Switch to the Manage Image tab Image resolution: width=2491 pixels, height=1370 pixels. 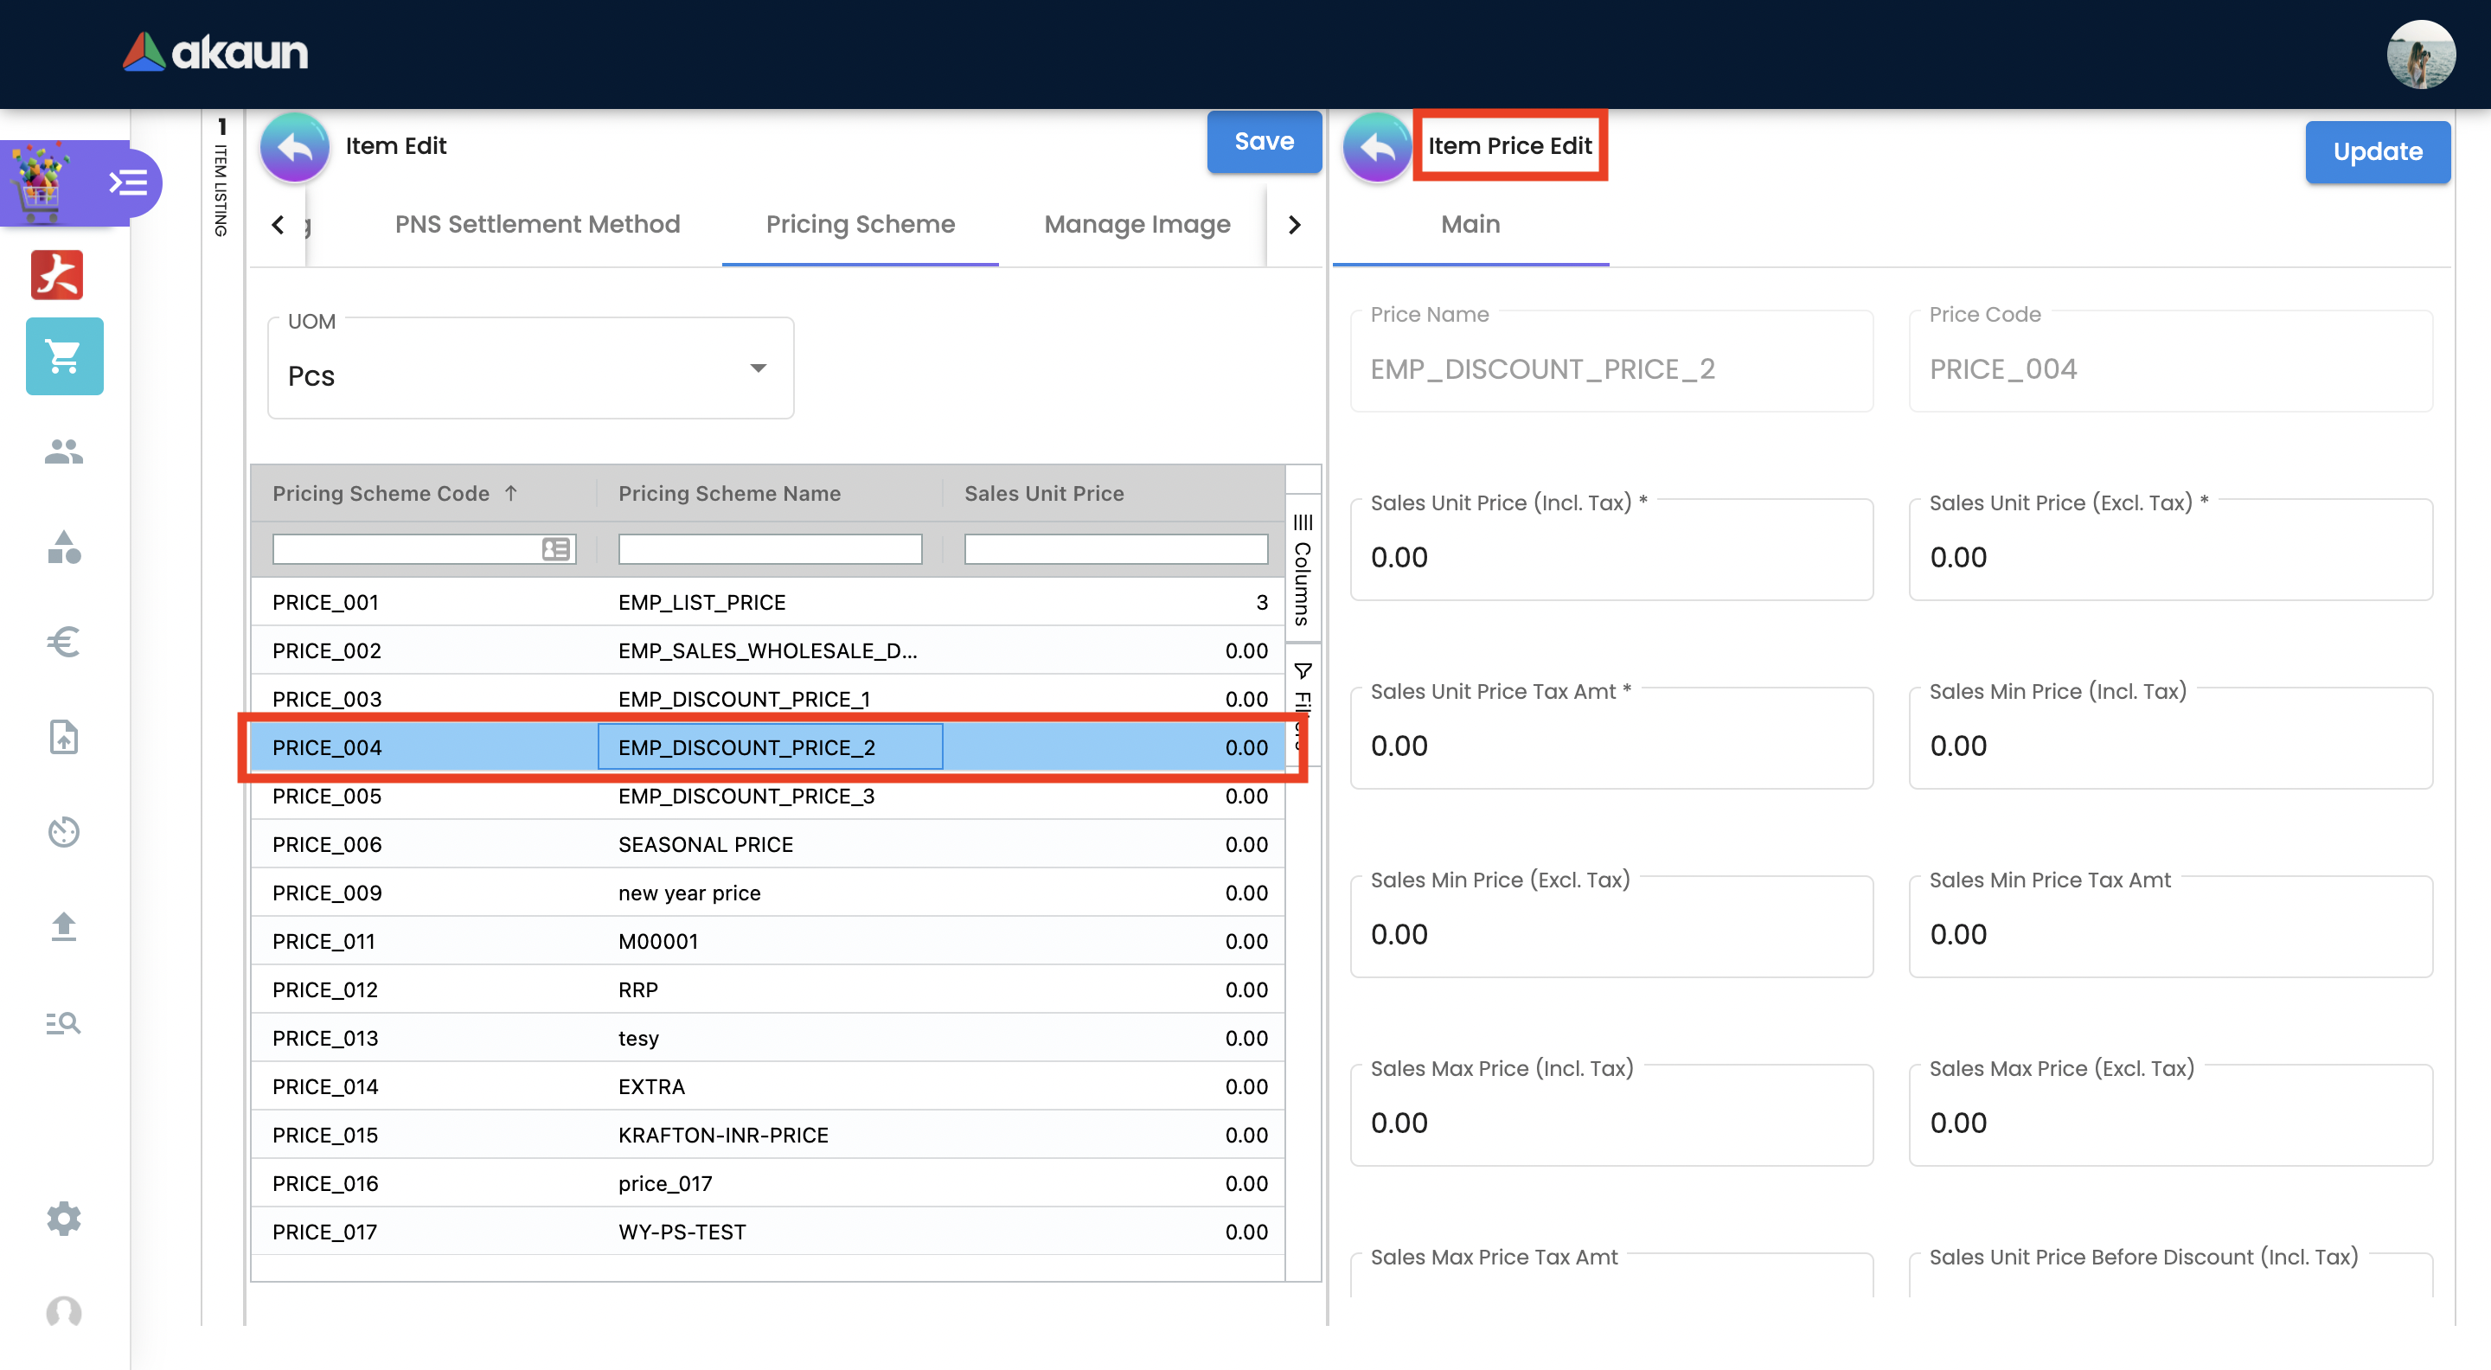pyautogui.click(x=1137, y=224)
